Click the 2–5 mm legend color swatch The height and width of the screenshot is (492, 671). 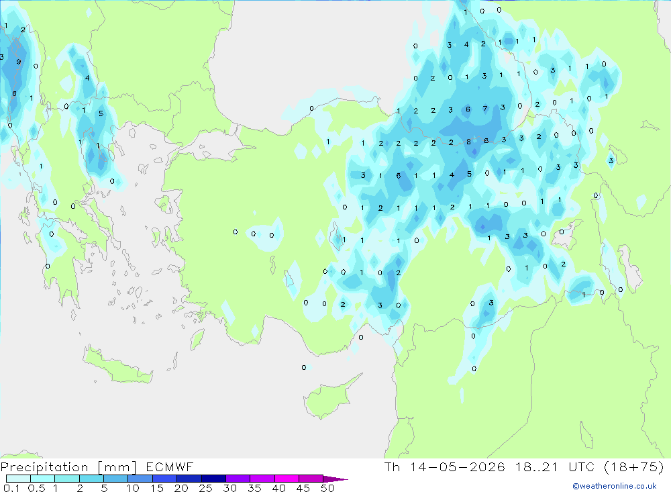pyautogui.click(x=91, y=479)
